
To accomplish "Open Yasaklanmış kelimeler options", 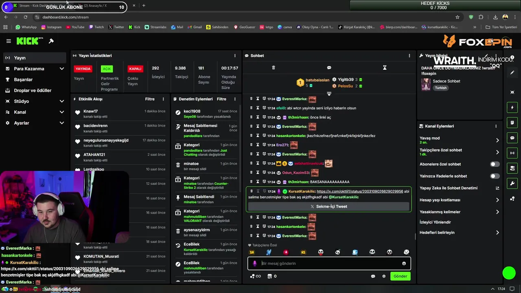I will point(497,212).
